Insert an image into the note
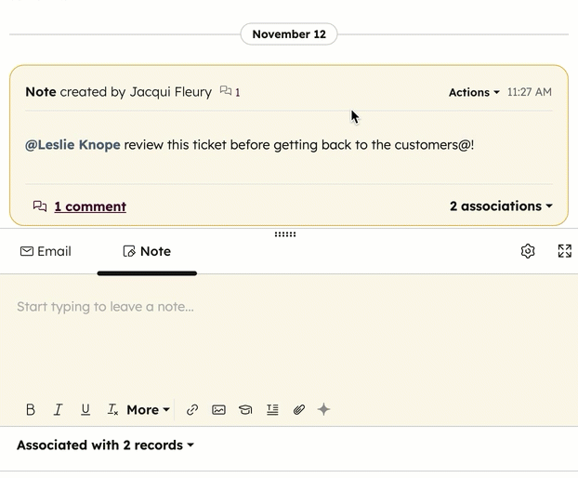This screenshot has height=478, width=578. pos(218,410)
